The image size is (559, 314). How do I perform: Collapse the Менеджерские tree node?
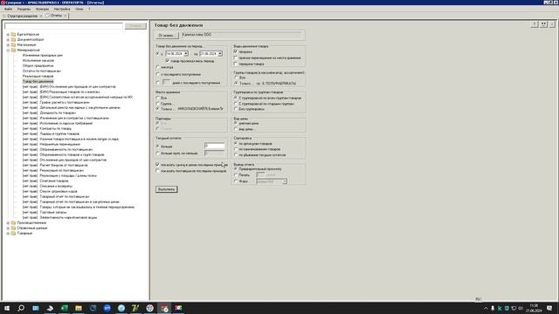(x=8, y=51)
